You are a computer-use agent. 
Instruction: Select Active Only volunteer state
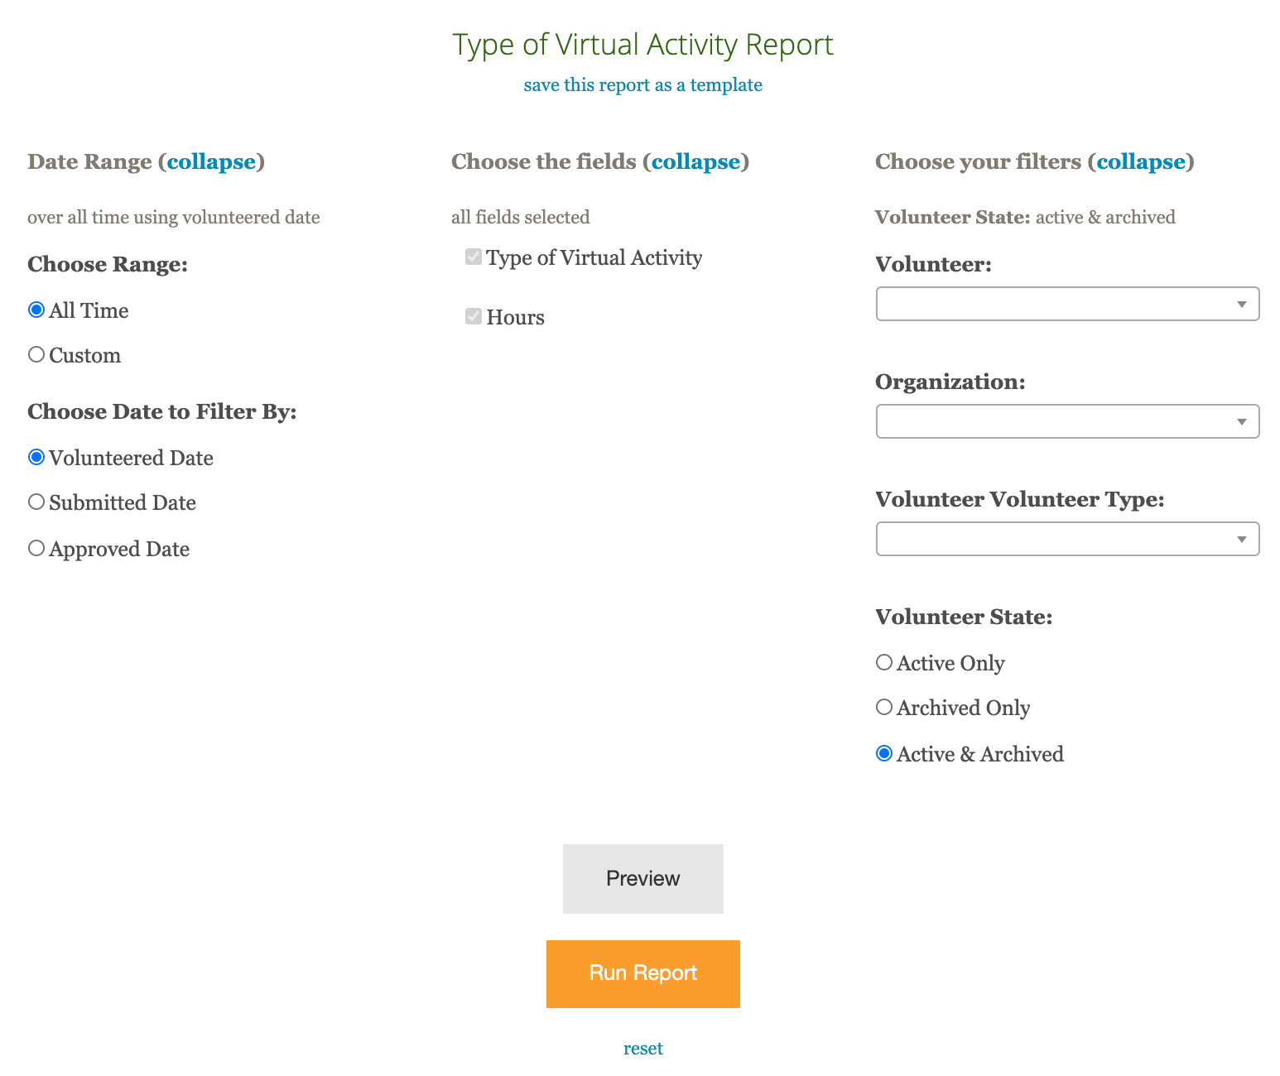pyautogui.click(x=884, y=662)
